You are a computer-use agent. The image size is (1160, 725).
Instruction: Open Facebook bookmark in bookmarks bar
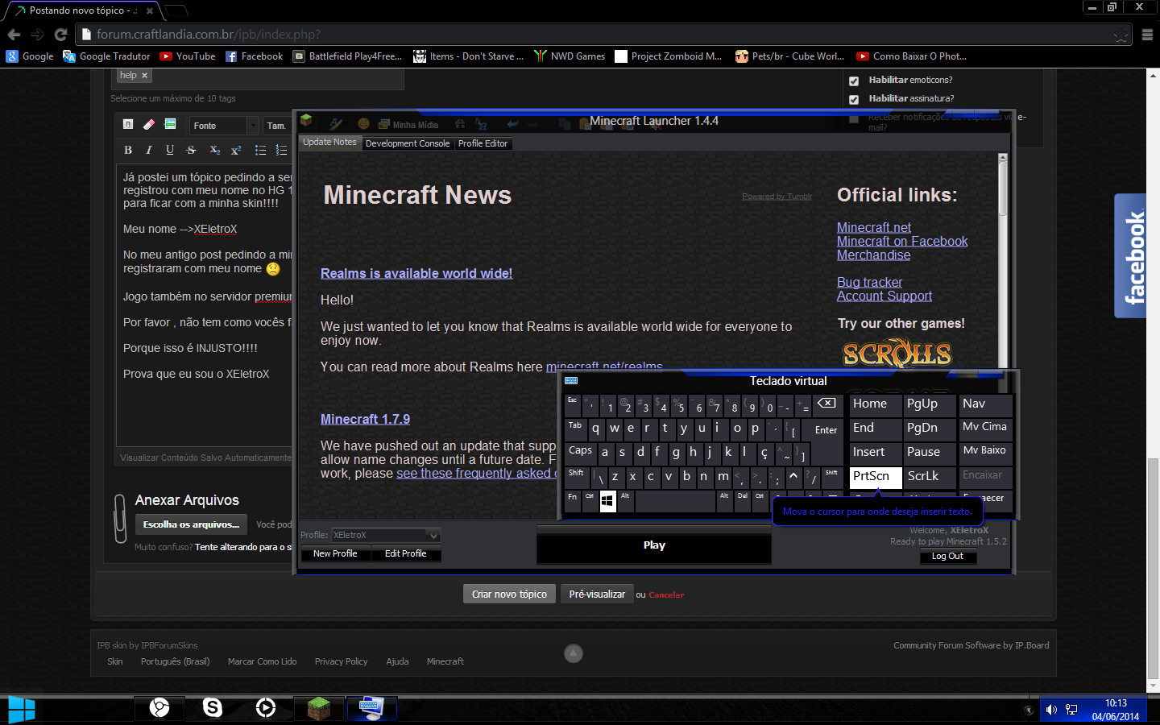point(255,56)
